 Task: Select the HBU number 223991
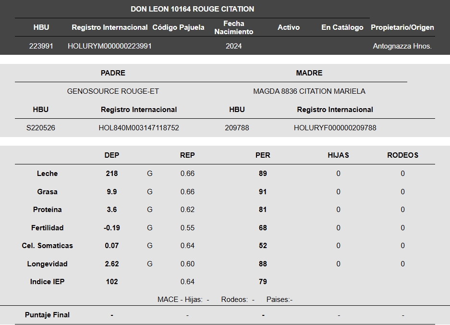pyautogui.click(x=41, y=46)
